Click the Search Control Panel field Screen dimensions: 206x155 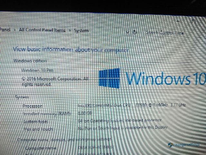[x=165, y=33]
